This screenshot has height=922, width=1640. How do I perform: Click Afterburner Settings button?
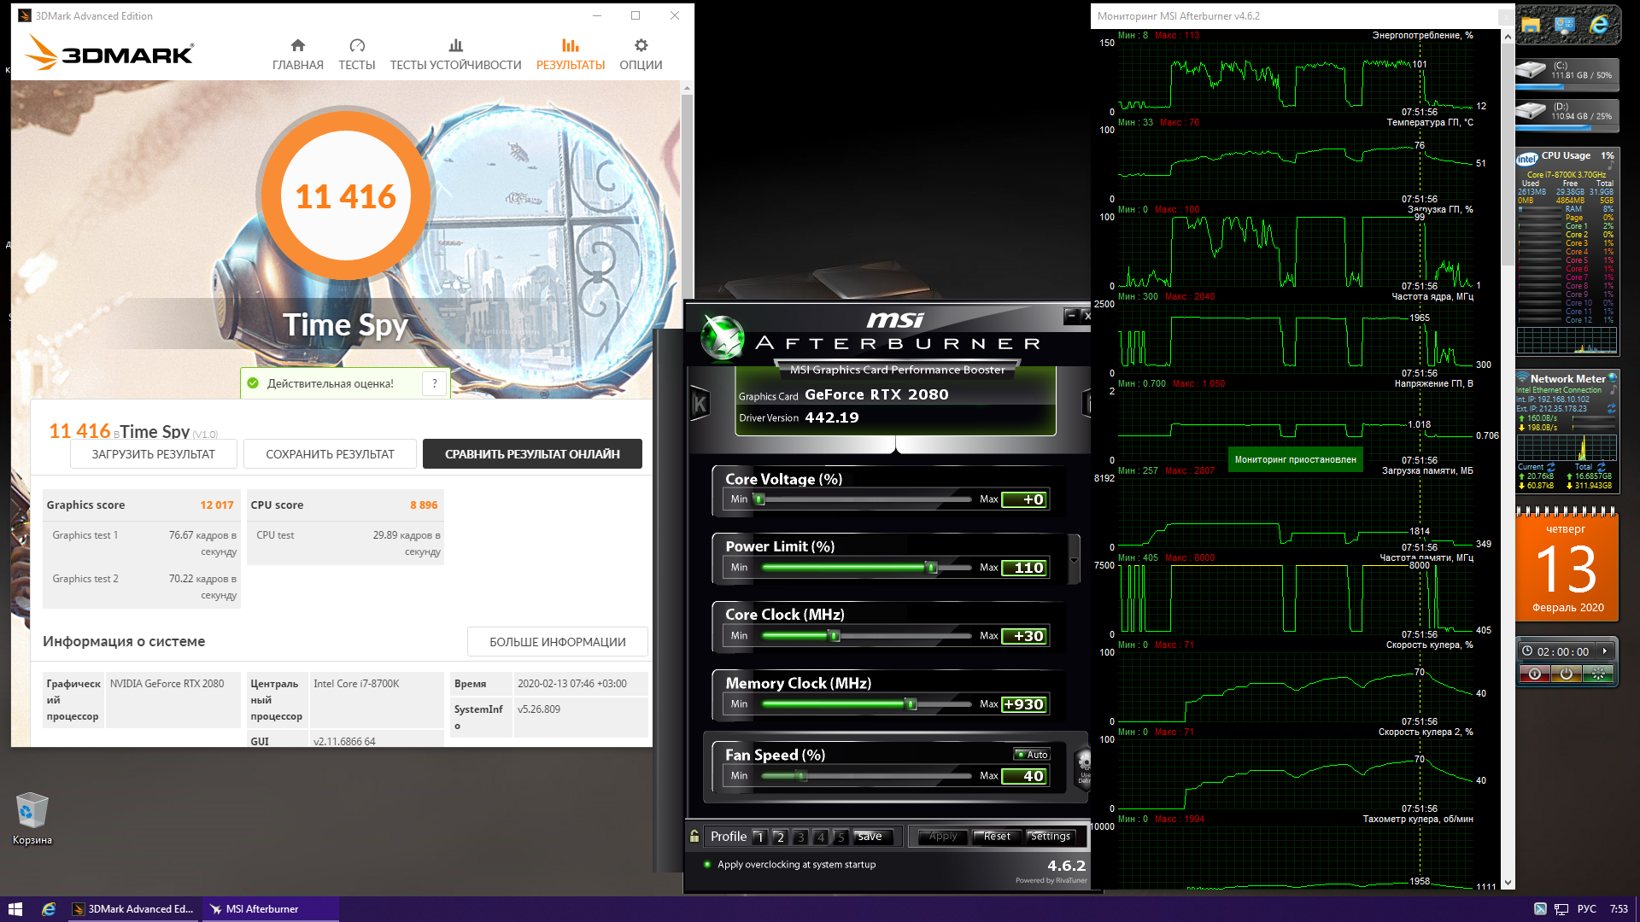point(1050,837)
